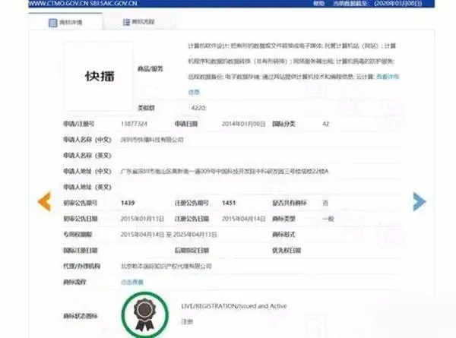Viewport: 456px width, 338px height.
Task: Select the applicant Chinese name value
Action: (x=152, y=140)
